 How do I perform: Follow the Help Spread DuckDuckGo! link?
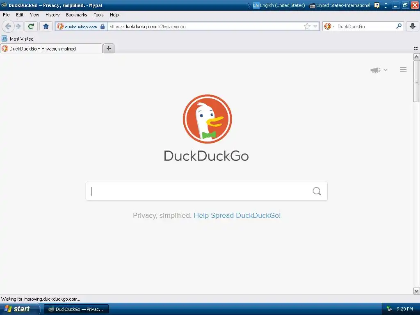point(237,215)
